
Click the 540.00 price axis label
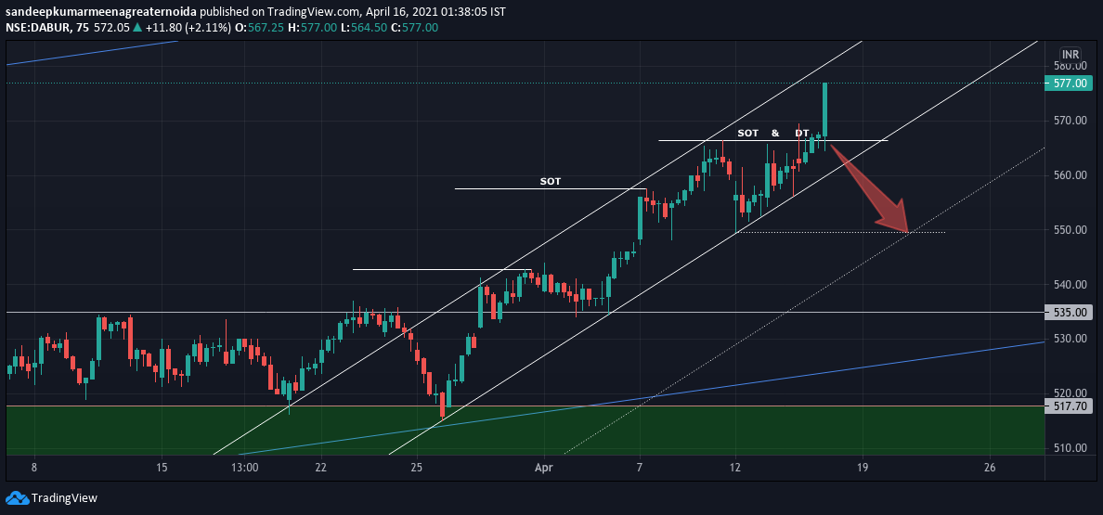[x=1070, y=285]
